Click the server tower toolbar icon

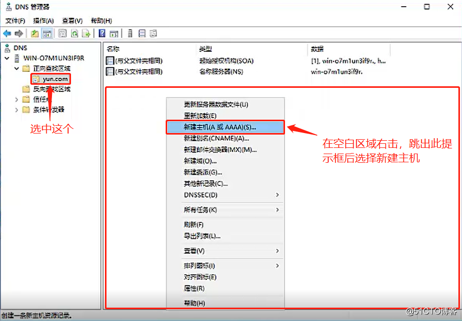point(130,33)
